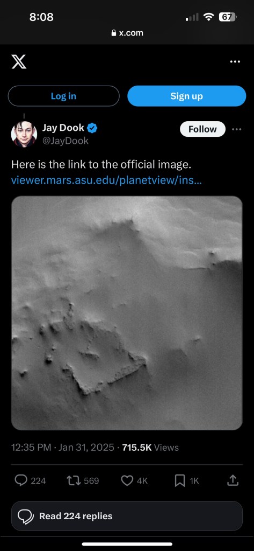Open the X logo home icon
The width and height of the screenshot is (254, 551).
pos(19,61)
